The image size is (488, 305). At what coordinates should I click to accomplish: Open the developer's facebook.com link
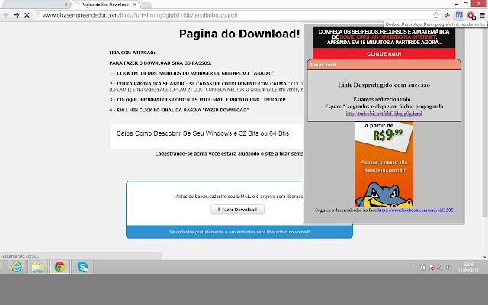point(415,210)
